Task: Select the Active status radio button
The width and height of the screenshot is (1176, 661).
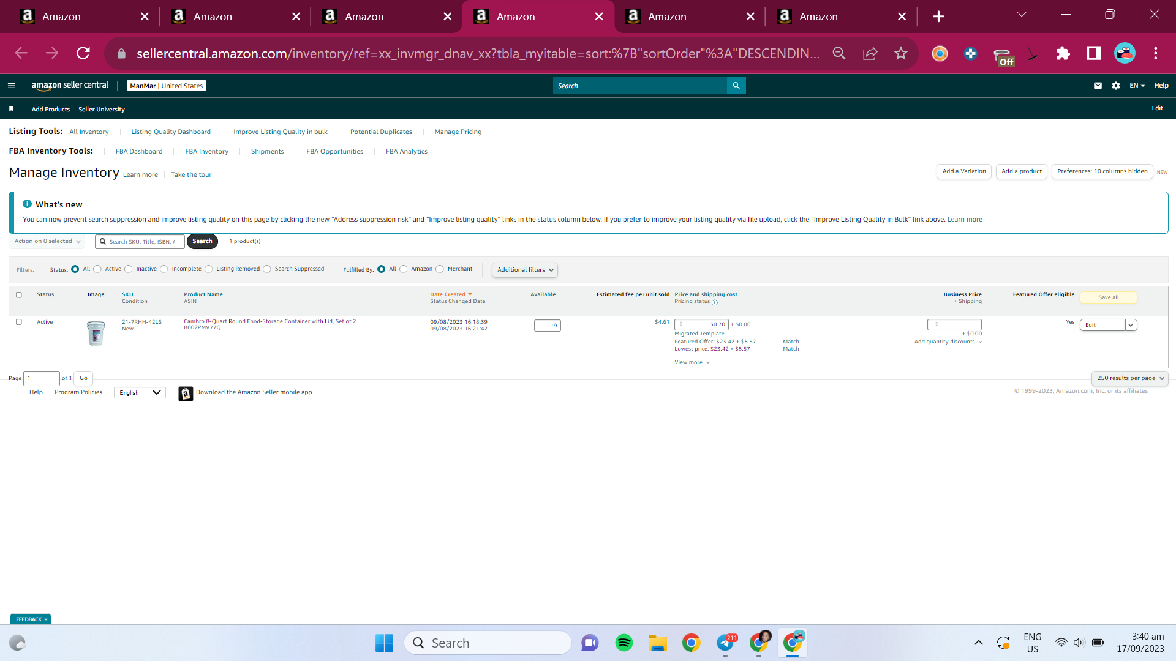Action: pos(97,269)
